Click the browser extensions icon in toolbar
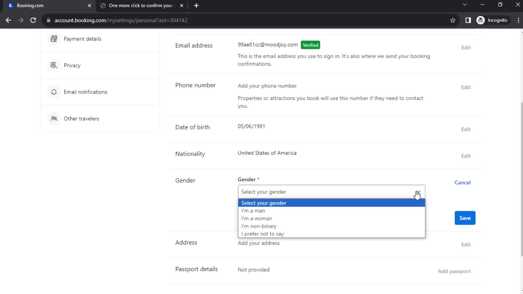Screen dimensions: 523x294 (468, 20)
